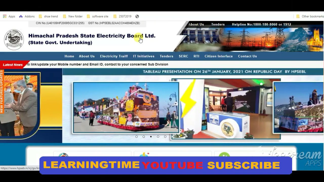Click the HPSEB round logo emblem
Image resolution: width=324 pixels, height=182 pixels.
click(14, 40)
